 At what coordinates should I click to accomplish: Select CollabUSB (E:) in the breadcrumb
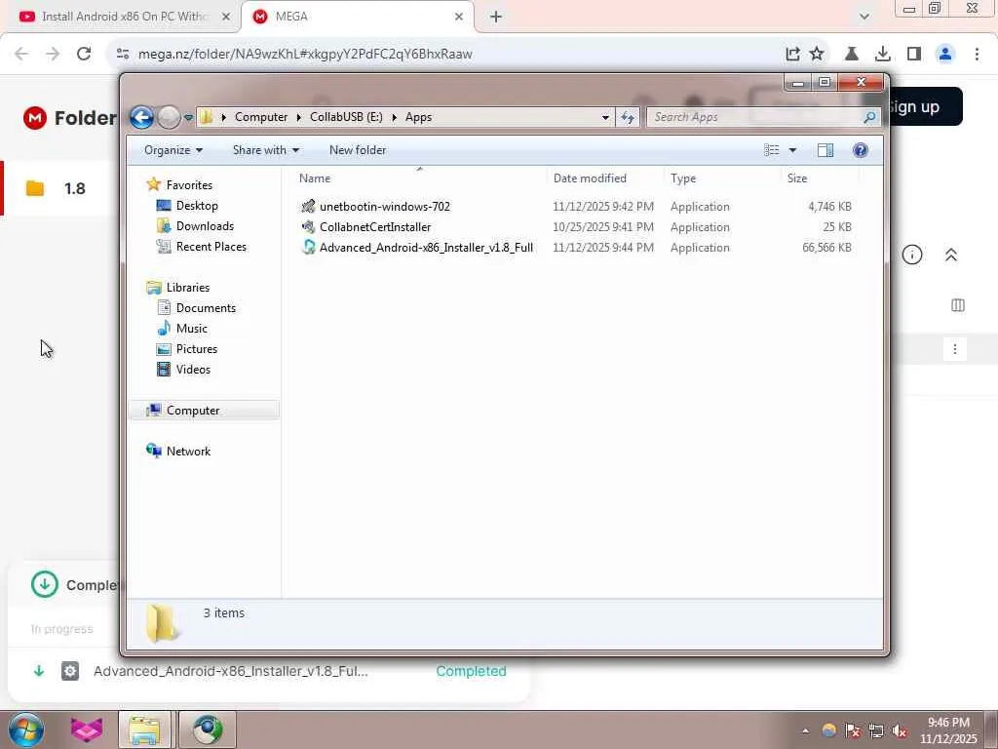[346, 117]
